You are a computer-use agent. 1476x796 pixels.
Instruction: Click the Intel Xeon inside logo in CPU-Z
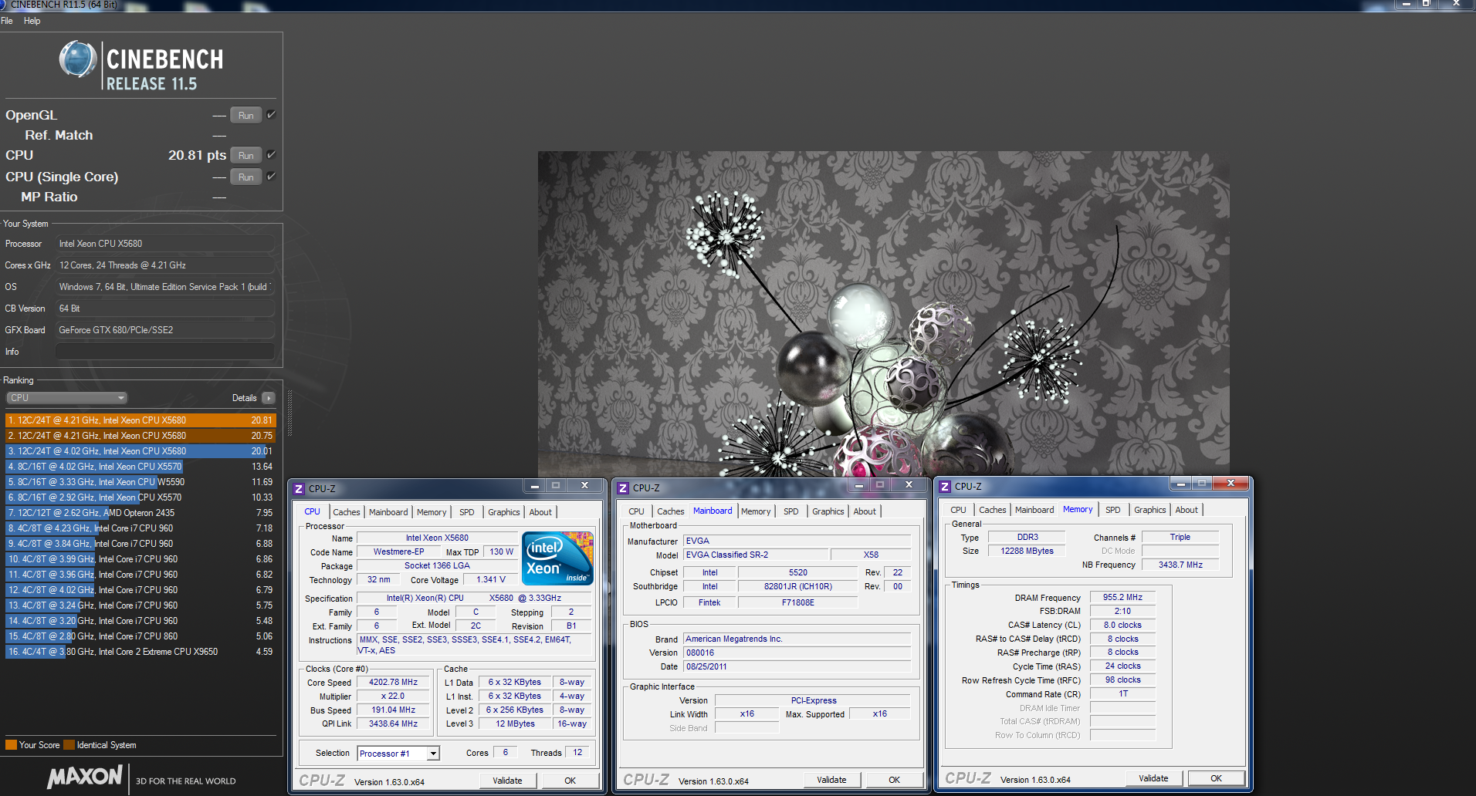557,558
